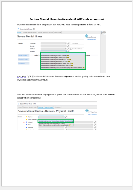
Task: Open the Home tab in the invite codes screenshot
Action: [x=19, y=32]
